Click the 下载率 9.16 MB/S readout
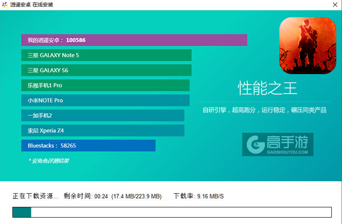This screenshot has height=224, width=342. (199, 196)
